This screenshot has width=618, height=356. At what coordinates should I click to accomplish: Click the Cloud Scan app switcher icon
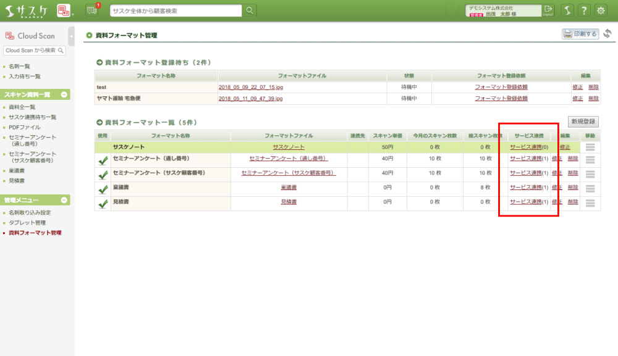(x=64, y=10)
